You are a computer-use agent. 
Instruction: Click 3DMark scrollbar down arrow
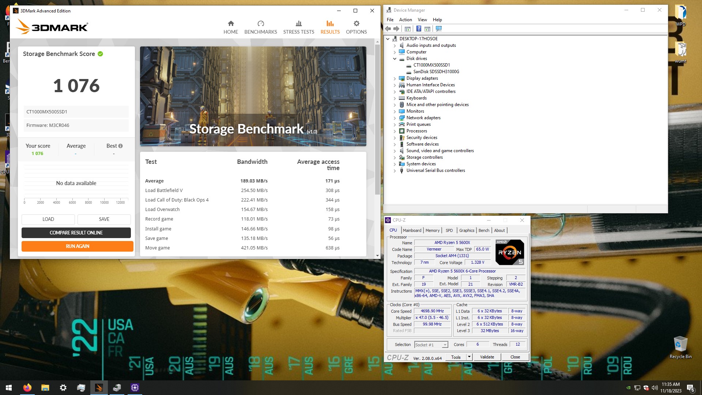[377, 256]
